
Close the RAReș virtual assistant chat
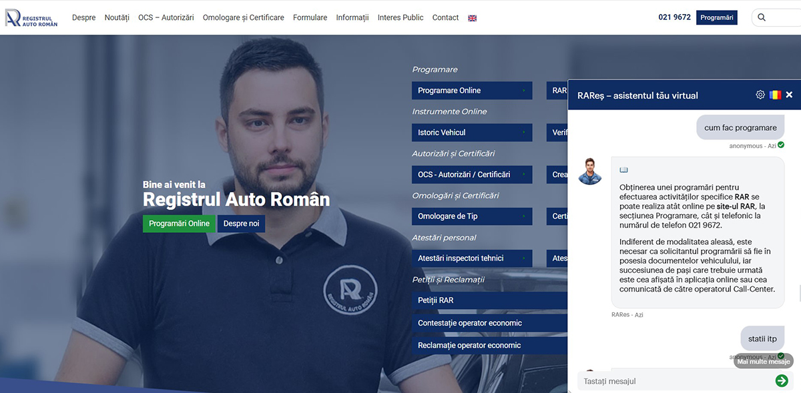(x=789, y=95)
